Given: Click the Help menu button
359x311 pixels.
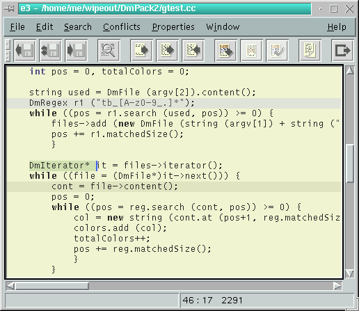Looking at the screenshot, I should [337, 27].
